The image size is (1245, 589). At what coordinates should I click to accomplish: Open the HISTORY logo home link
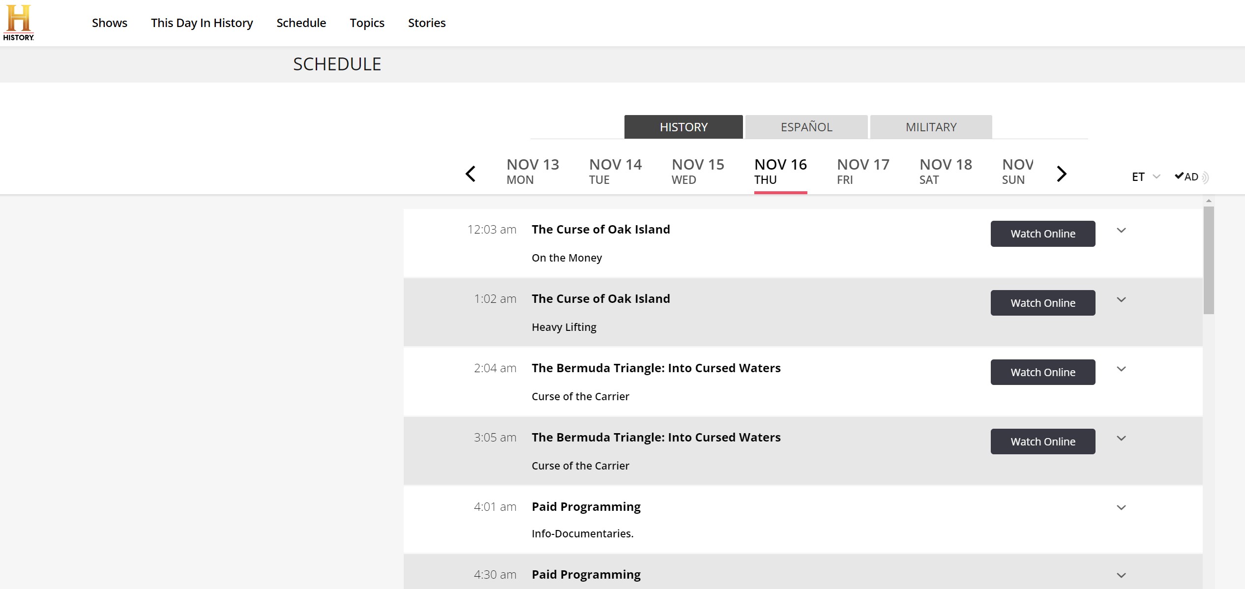coord(18,23)
